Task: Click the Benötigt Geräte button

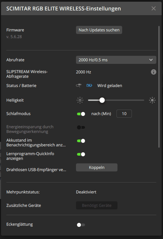Action: [x=97, y=205]
